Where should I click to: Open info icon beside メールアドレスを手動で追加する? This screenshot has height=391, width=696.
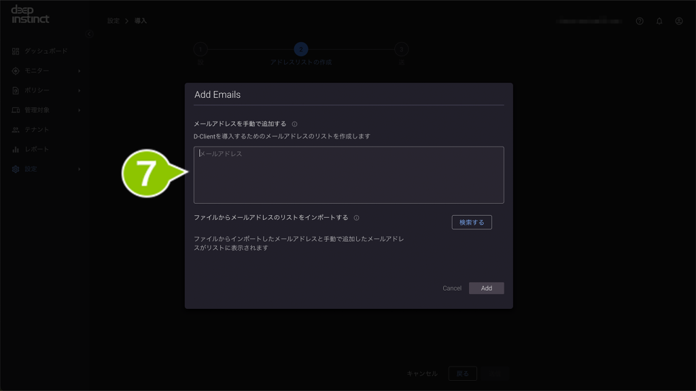[x=294, y=124]
